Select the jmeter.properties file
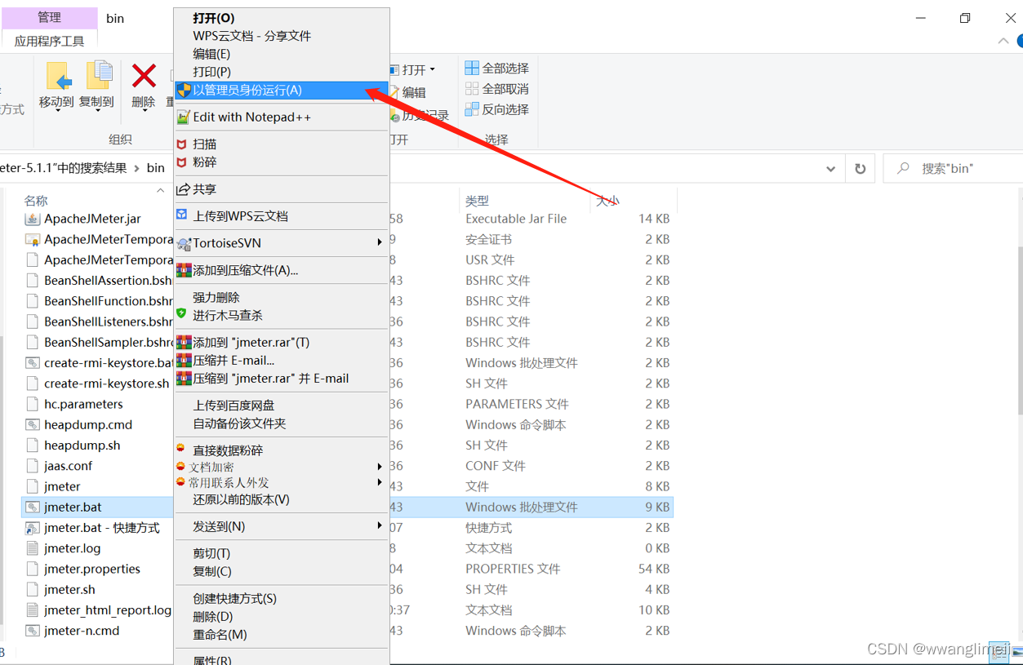 tap(92, 569)
